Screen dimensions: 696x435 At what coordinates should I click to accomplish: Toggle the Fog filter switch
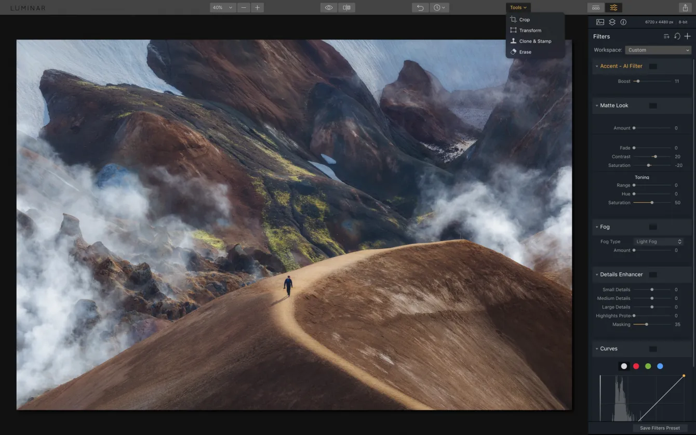point(653,227)
